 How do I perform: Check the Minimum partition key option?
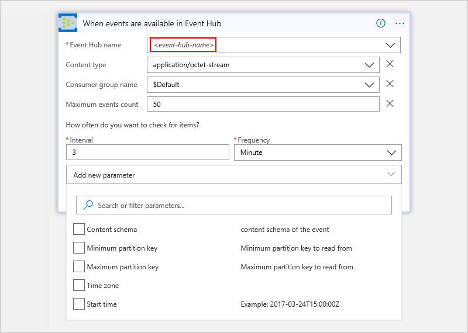[79, 248]
